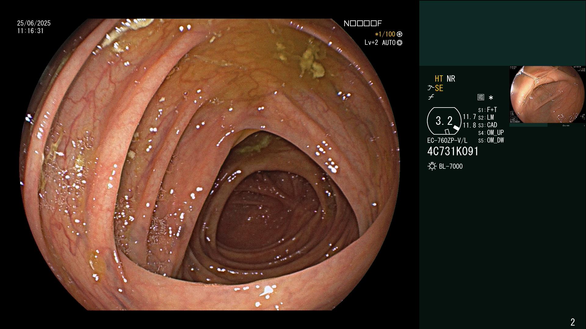Click the light source bulb icon
The width and height of the screenshot is (586, 329).
click(x=432, y=166)
